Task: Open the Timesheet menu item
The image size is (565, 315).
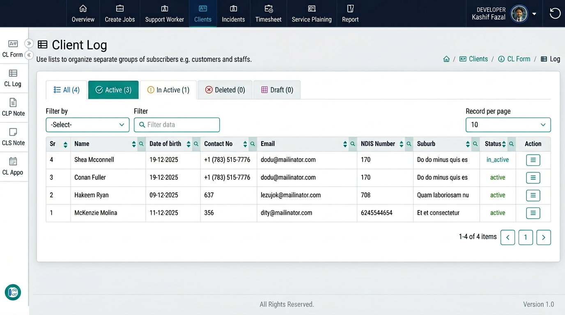Action: click(269, 14)
